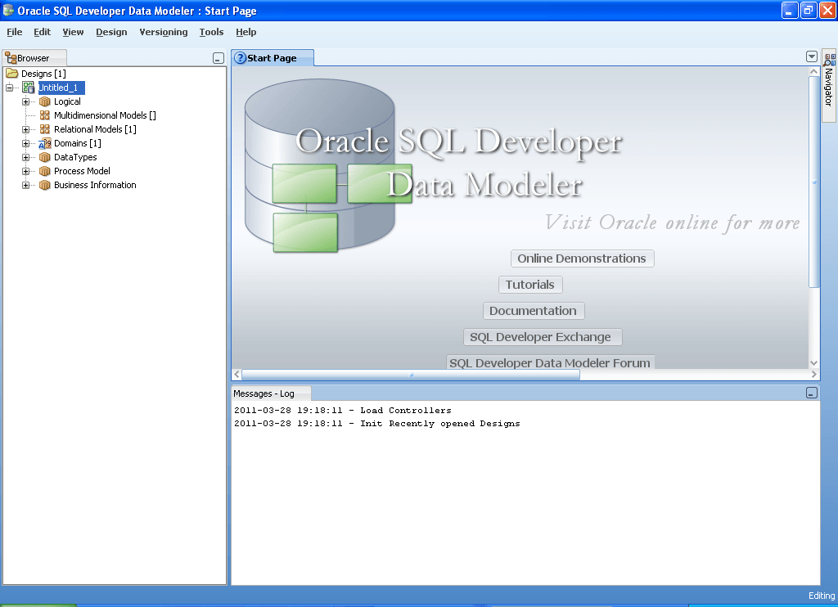The height and width of the screenshot is (607, 838).
Task: Expand the Logical tree node
Action: [x=25, y=101]
